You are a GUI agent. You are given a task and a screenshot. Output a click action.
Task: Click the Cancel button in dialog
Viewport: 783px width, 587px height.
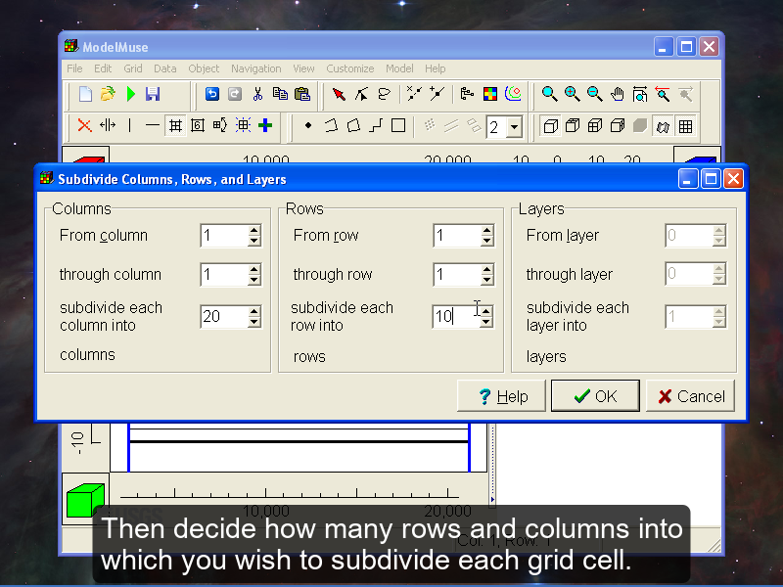pos(690,396)
